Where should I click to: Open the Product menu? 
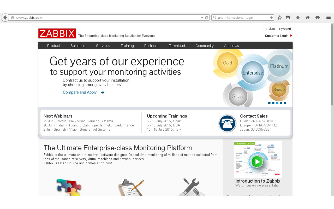53,46
